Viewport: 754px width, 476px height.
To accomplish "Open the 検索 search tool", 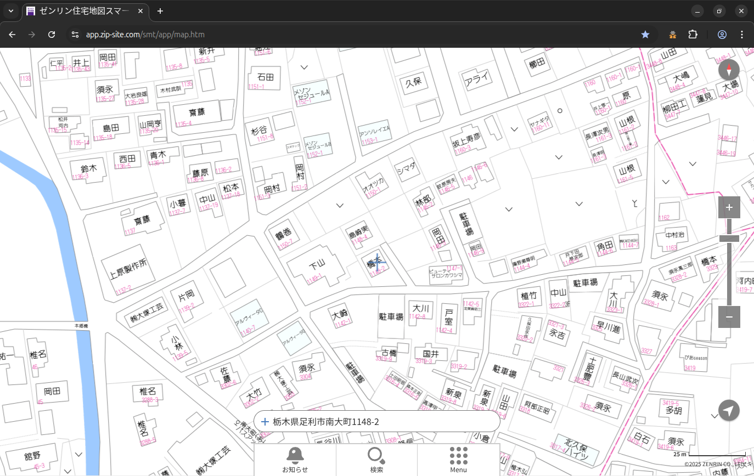I will [376, 460].
